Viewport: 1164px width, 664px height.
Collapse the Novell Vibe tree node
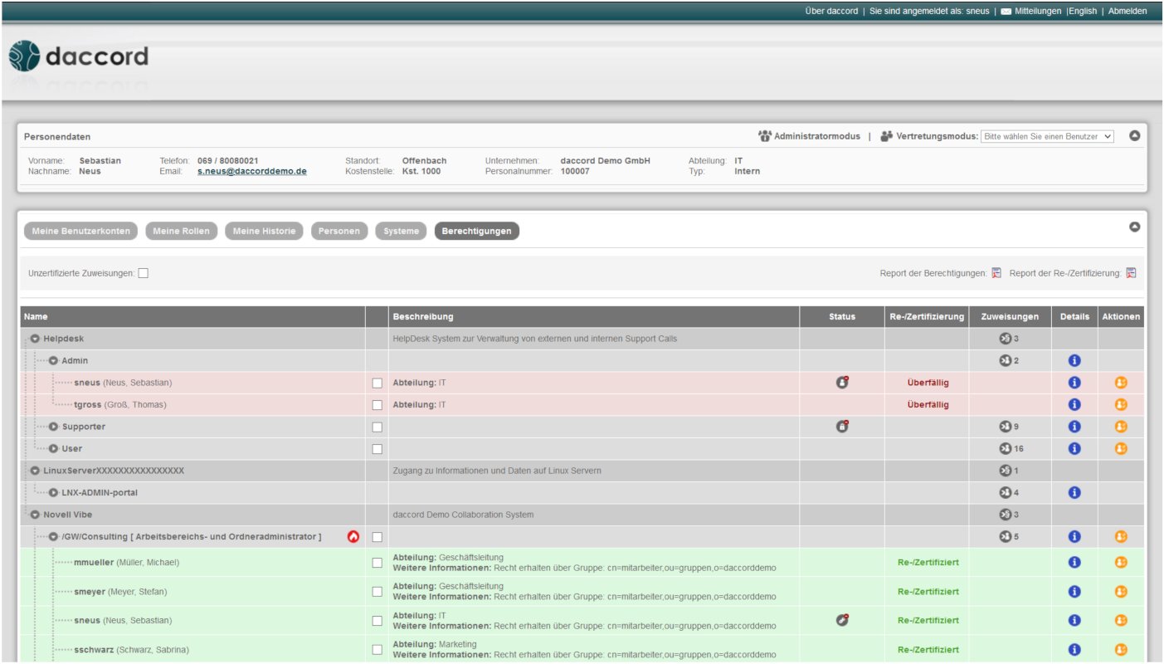tap(36, 515)
